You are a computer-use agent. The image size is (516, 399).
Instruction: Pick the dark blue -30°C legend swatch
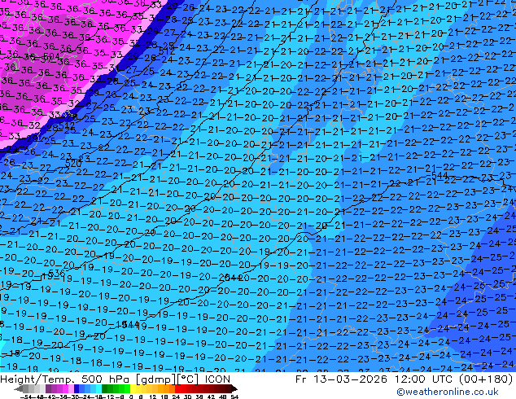77,388
